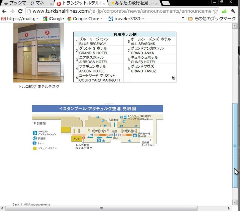Screen dimensions: 240x211
Task: Click the green signal bars extension icon
Action: click(224, 11)
